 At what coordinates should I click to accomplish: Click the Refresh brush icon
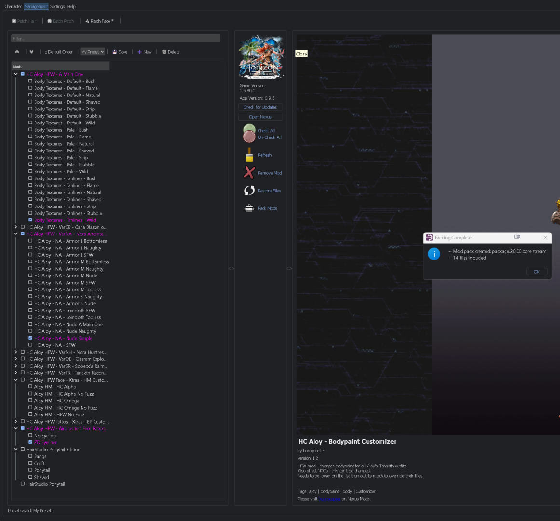point(249,155)
